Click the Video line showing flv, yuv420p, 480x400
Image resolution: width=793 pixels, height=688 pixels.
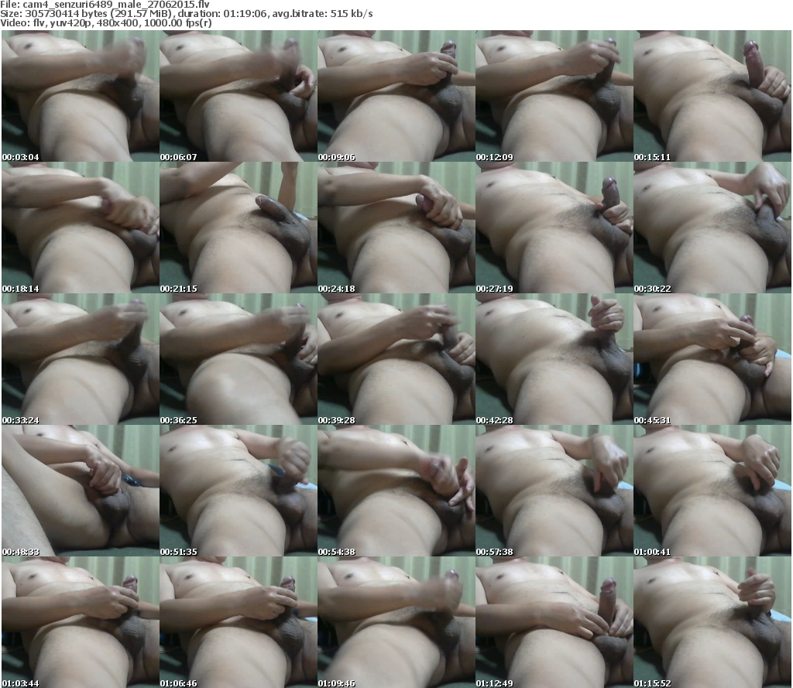106,22
